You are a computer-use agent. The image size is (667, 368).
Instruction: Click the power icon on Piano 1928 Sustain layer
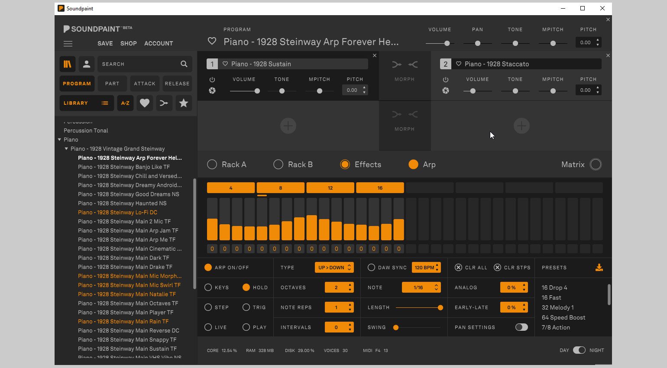(x=212, y=79)
